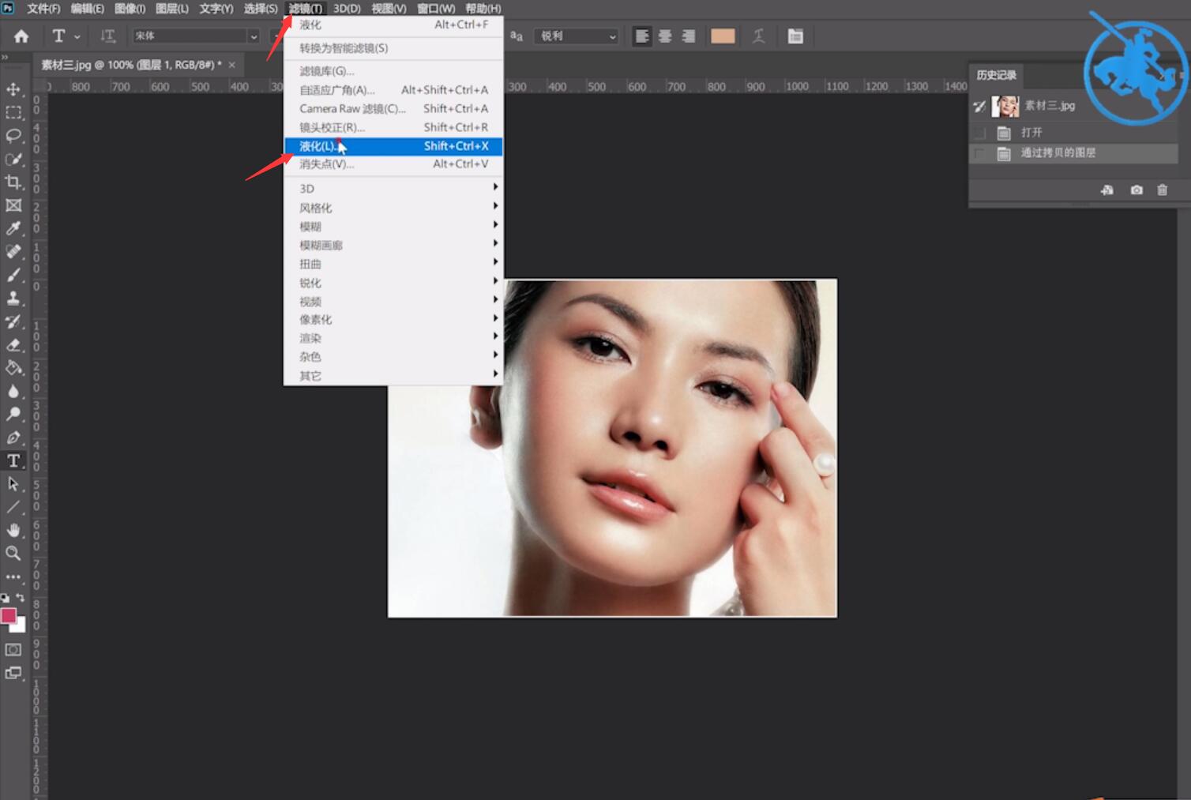Right align text
The width and height of the screenshot is (1191, 800).
[689, 36]
